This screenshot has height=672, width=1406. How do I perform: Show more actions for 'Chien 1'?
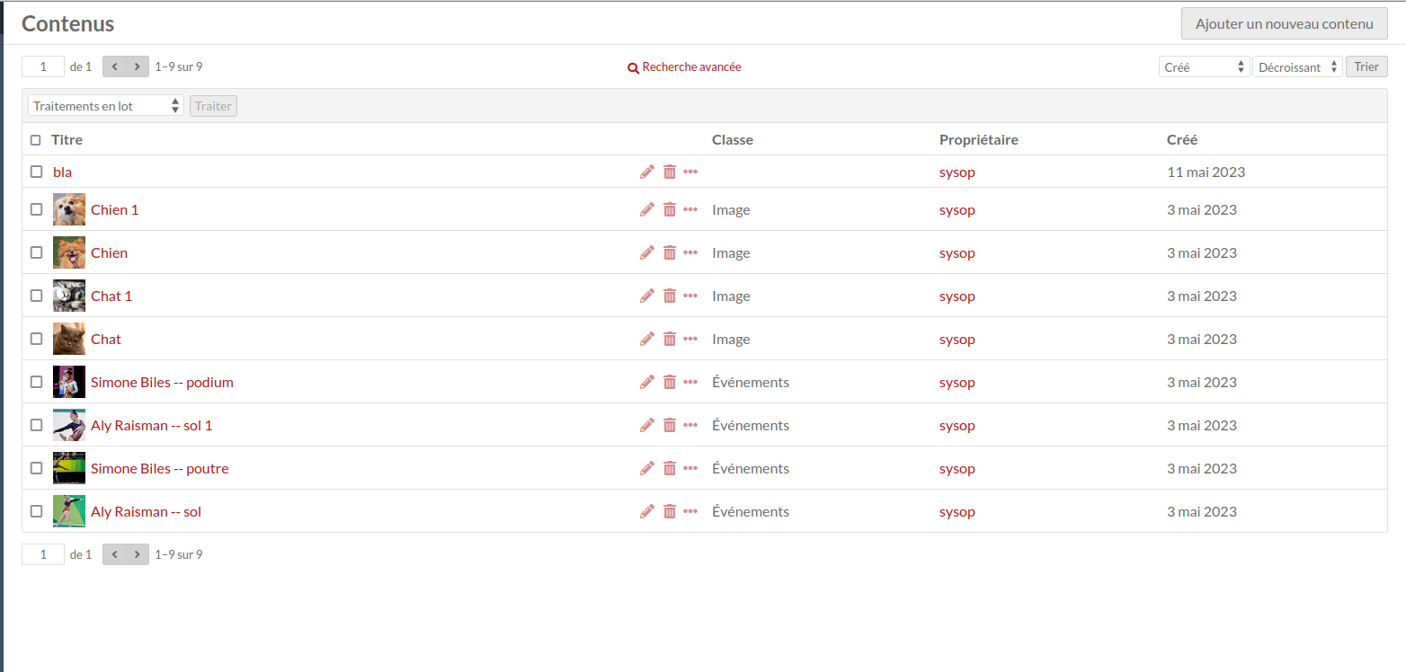click(690, 209)
